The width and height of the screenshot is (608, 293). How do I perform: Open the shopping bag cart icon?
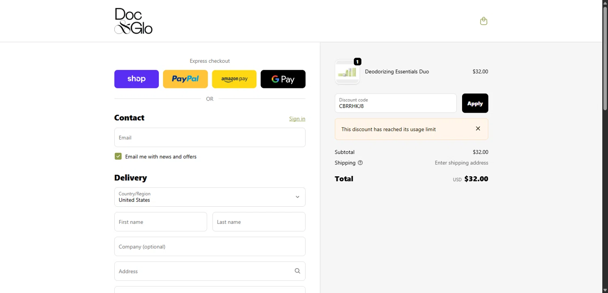pyautogui.click(x=484, y=21)
